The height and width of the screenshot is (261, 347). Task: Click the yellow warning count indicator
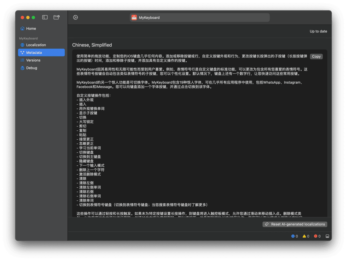point(306,236)
